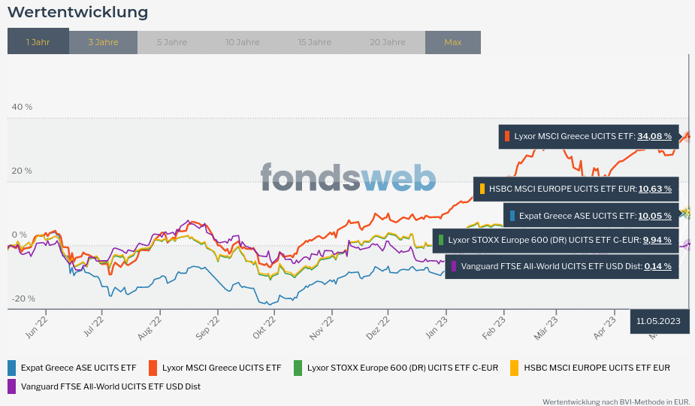This screenshot has height=406, width=695.
Task: Switch to the 3 Jahre tab
Action: point(103,43)
